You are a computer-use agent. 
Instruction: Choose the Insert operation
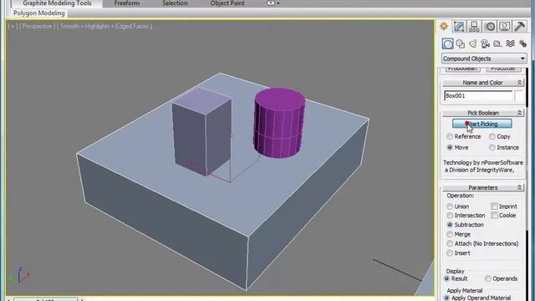(x=459, y=253)
